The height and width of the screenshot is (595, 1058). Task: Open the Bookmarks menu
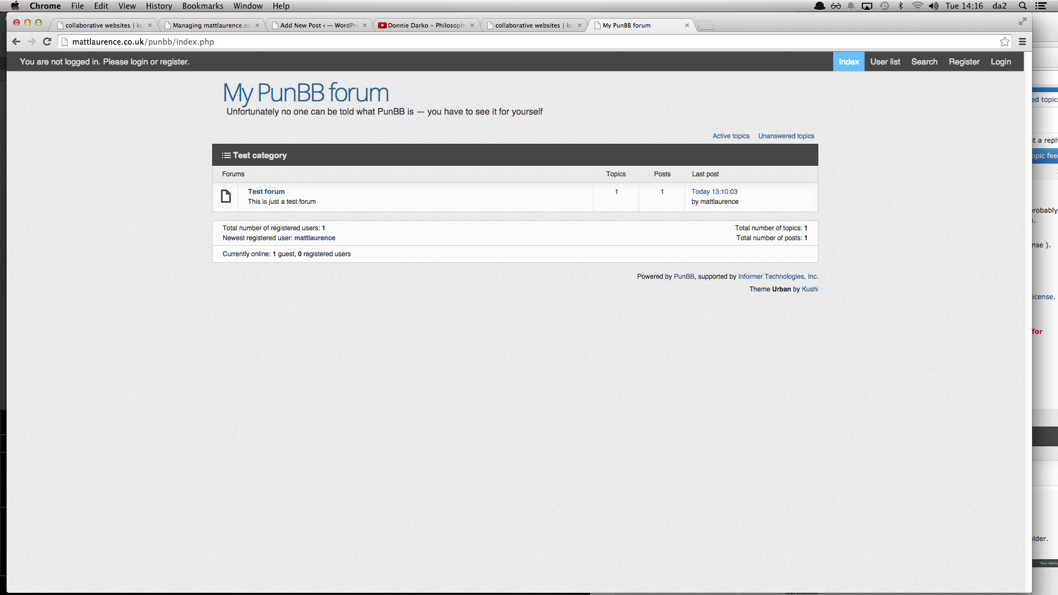pos(202,6)
